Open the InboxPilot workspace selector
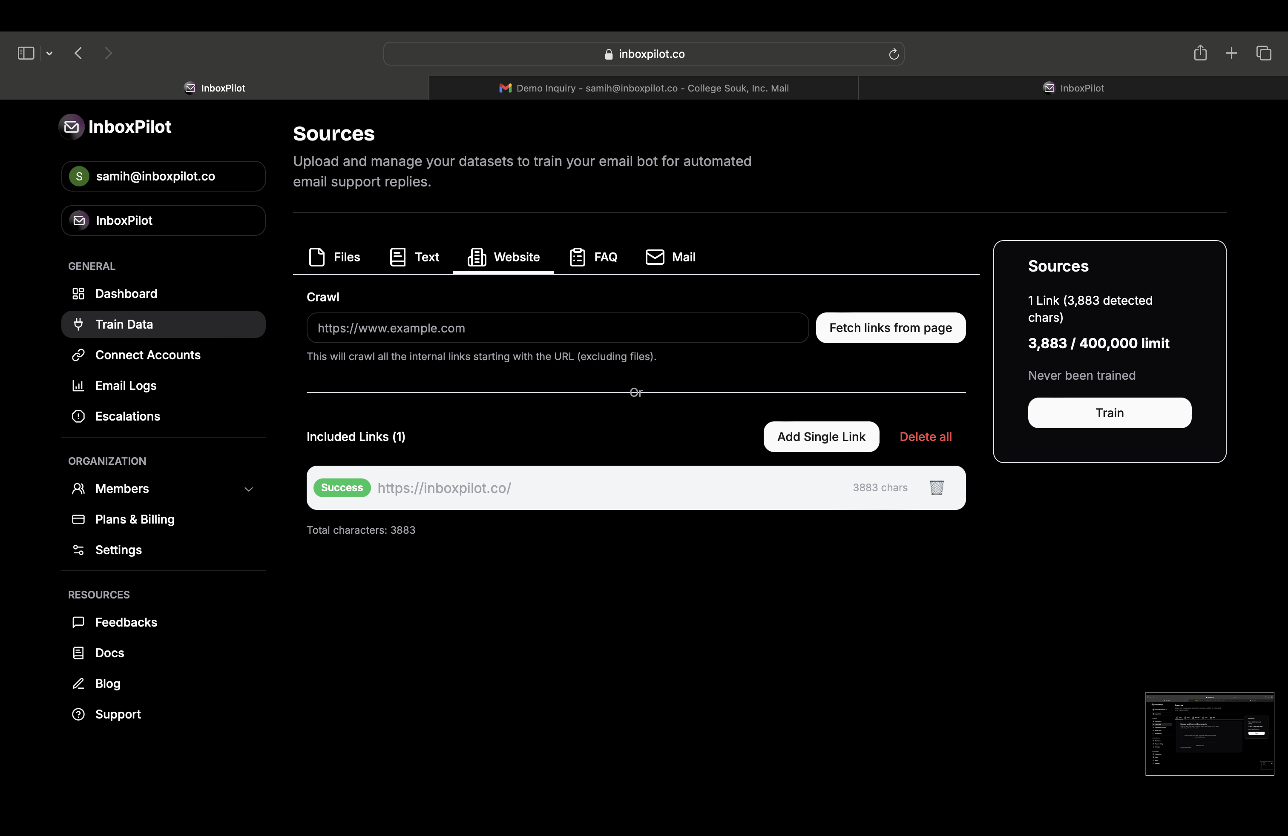 coord(163,220)
